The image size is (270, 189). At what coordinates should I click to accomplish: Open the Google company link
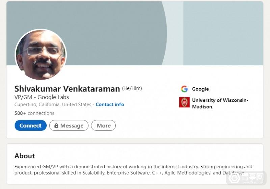tap(200, 89)
